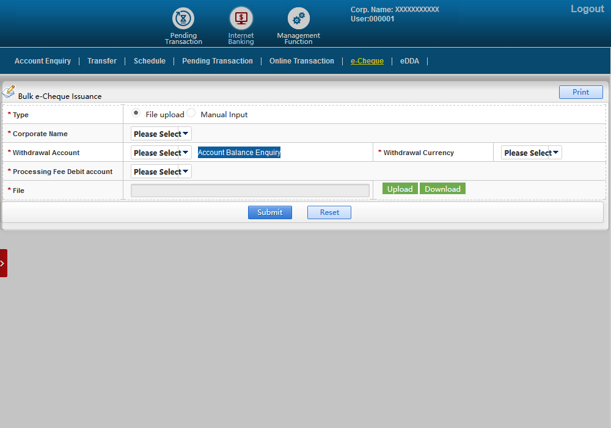Open Management Function gears icon
The image size is (611, 428).
298,19
